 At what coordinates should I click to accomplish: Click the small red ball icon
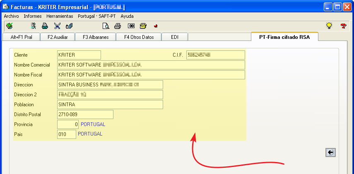[155, 26]
